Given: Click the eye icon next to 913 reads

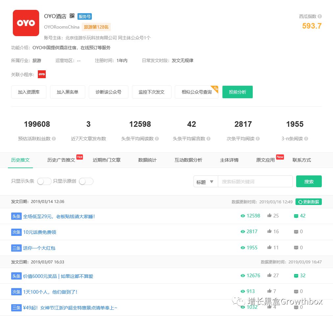Looking at the screenshot, I should 243,291.
